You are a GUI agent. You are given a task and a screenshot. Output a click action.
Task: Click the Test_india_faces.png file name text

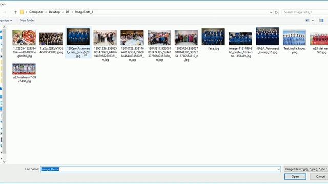(x=295, y=50)
